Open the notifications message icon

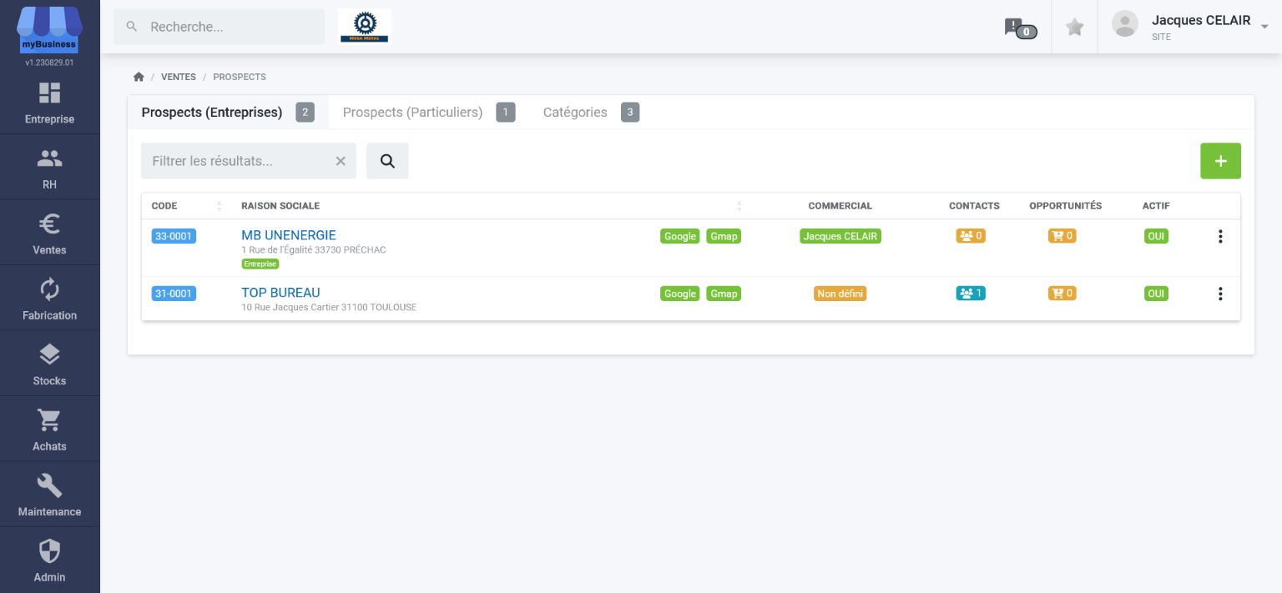[x=1020, y=28]
